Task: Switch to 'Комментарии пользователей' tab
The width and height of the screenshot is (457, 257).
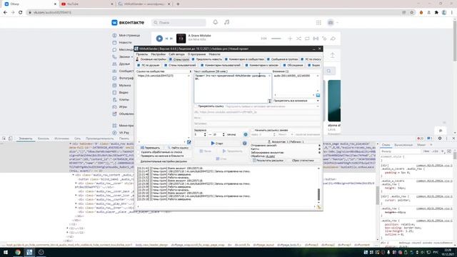Action: pos(221,65)
